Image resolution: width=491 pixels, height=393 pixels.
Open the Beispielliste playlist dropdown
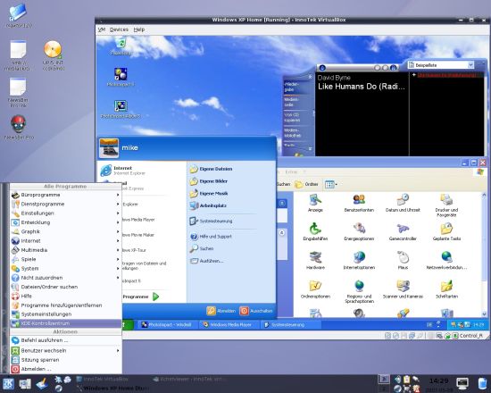point(441,65)
